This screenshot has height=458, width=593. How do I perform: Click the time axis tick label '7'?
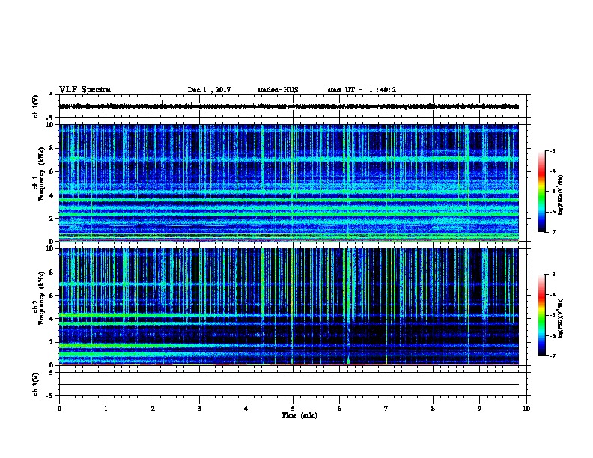386,409
